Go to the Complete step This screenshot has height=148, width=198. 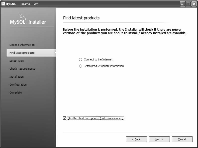click(15, 93)
